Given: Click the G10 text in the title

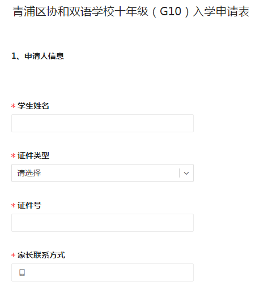Looking at the screenshot, I should pos(171,11).
